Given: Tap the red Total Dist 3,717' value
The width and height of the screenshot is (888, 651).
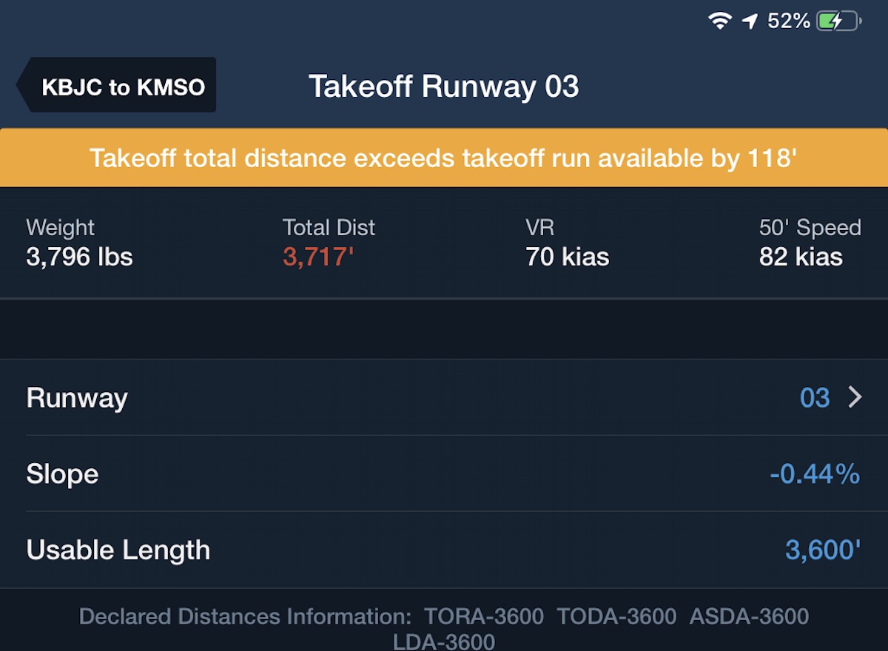Looking at the screenshot, I should coord(318,257).
